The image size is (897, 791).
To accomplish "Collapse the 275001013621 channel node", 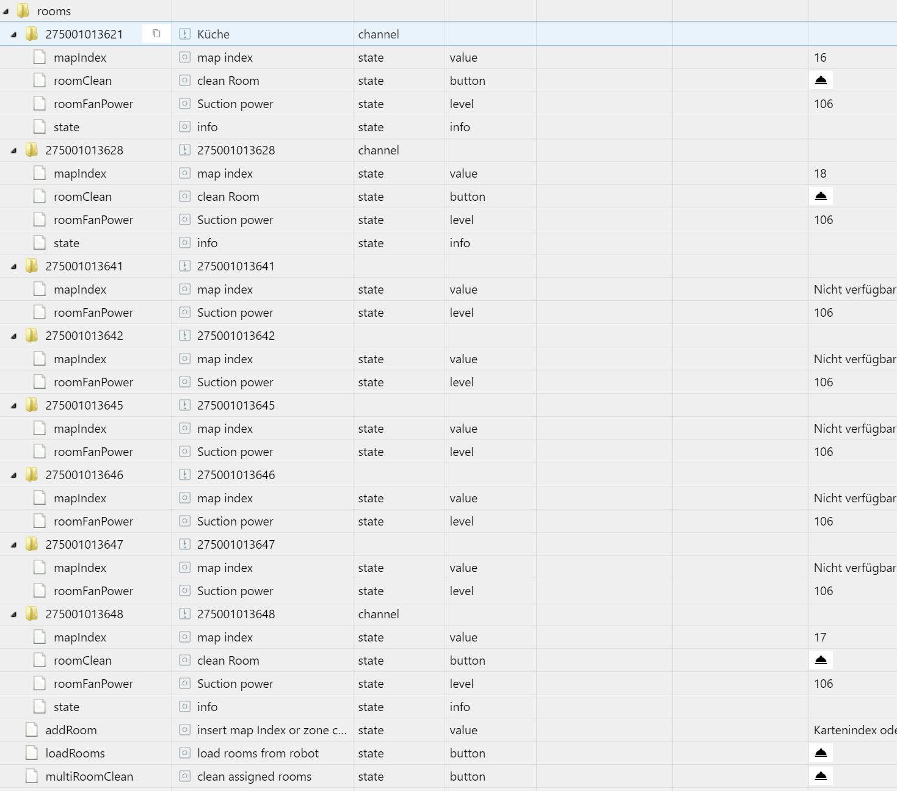I will tap(13, 35).
